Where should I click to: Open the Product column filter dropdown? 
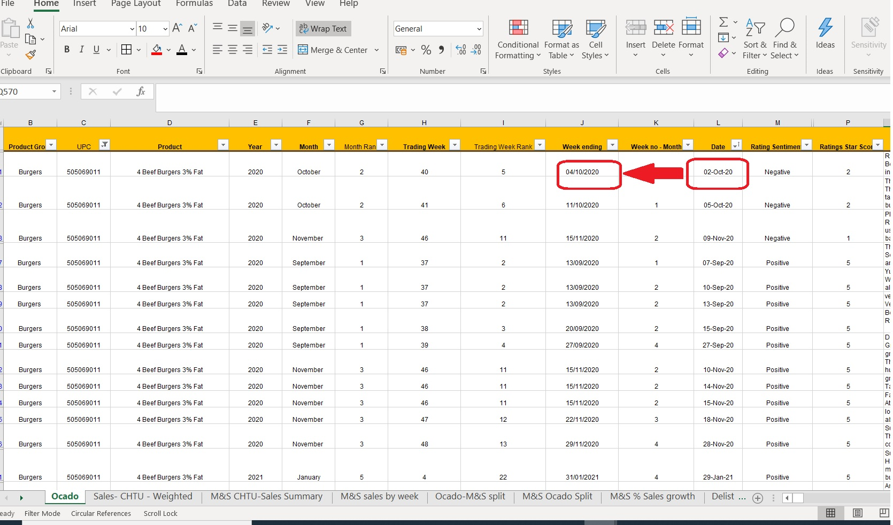pos(223,144)
